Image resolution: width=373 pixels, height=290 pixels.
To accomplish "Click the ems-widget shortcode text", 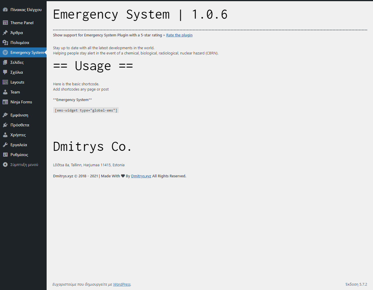I will (86, 110).
